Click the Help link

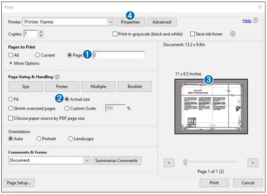[x=247, y=21]
